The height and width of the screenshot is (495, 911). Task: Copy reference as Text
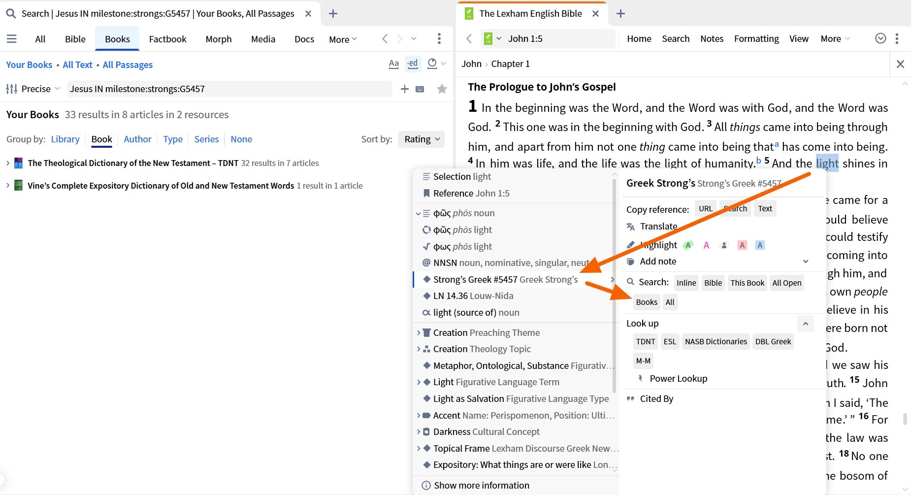click(x=765, y=208)
